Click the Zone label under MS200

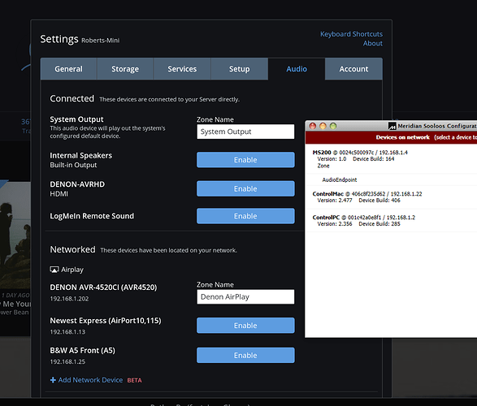tap(323, 166)
